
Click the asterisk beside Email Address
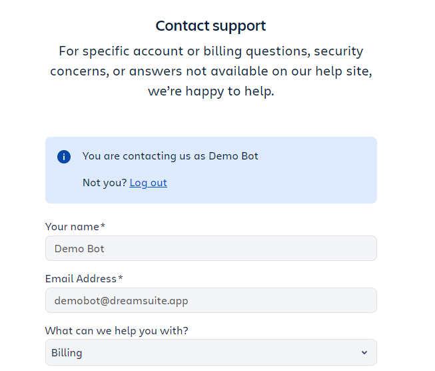pyautogui.click(x=121, y=278)
